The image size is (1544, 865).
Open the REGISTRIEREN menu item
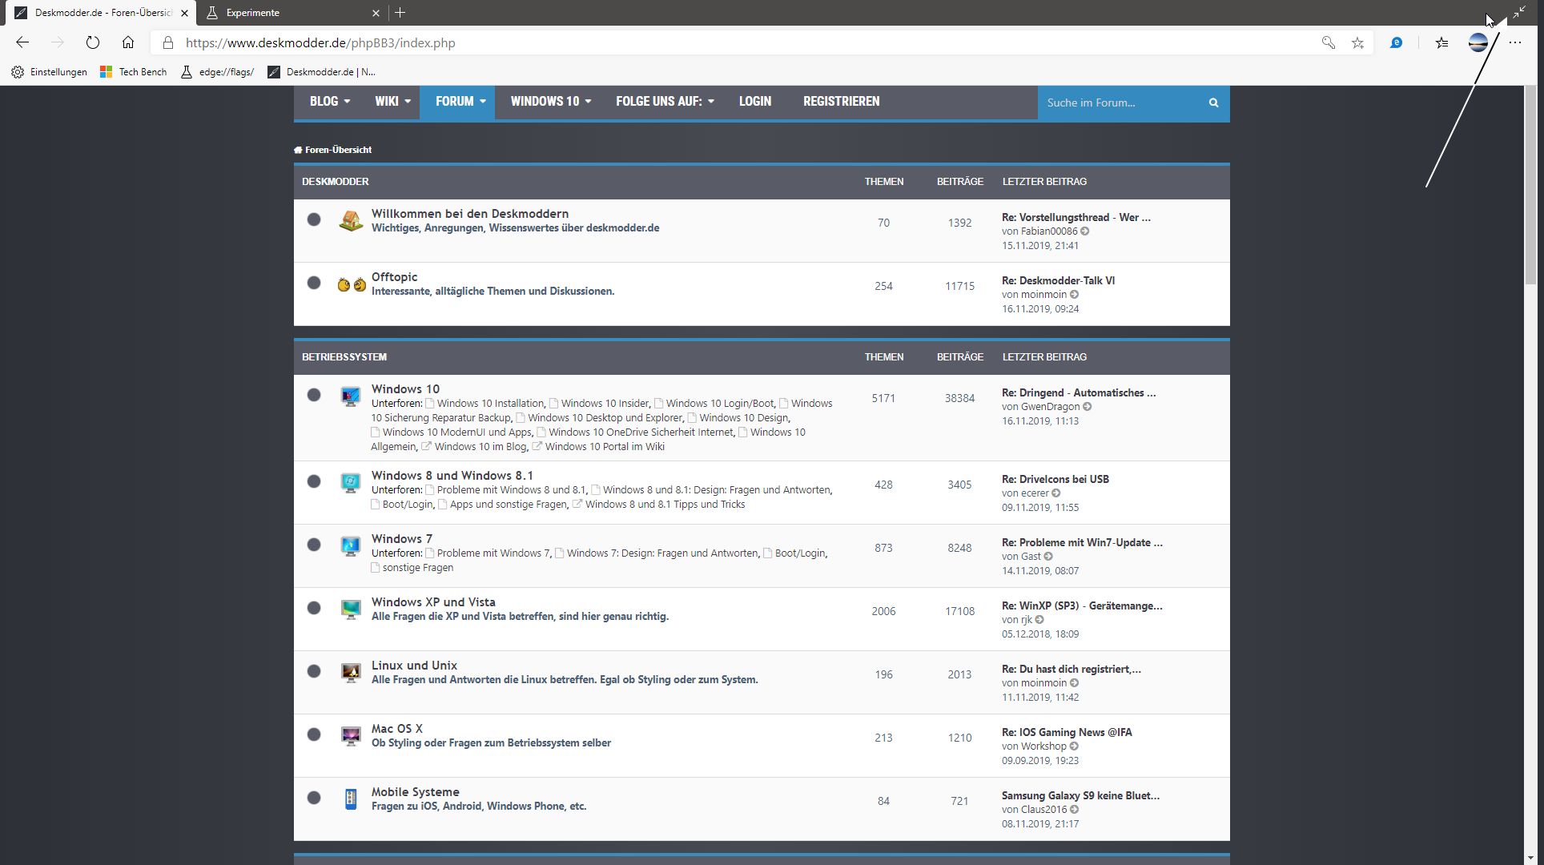[x=841, y=102]
